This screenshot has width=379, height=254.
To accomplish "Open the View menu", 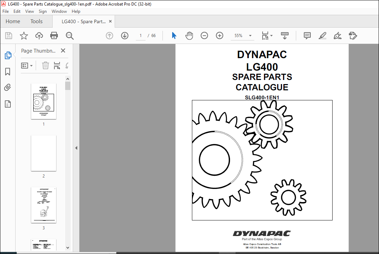I will point(29,11).
